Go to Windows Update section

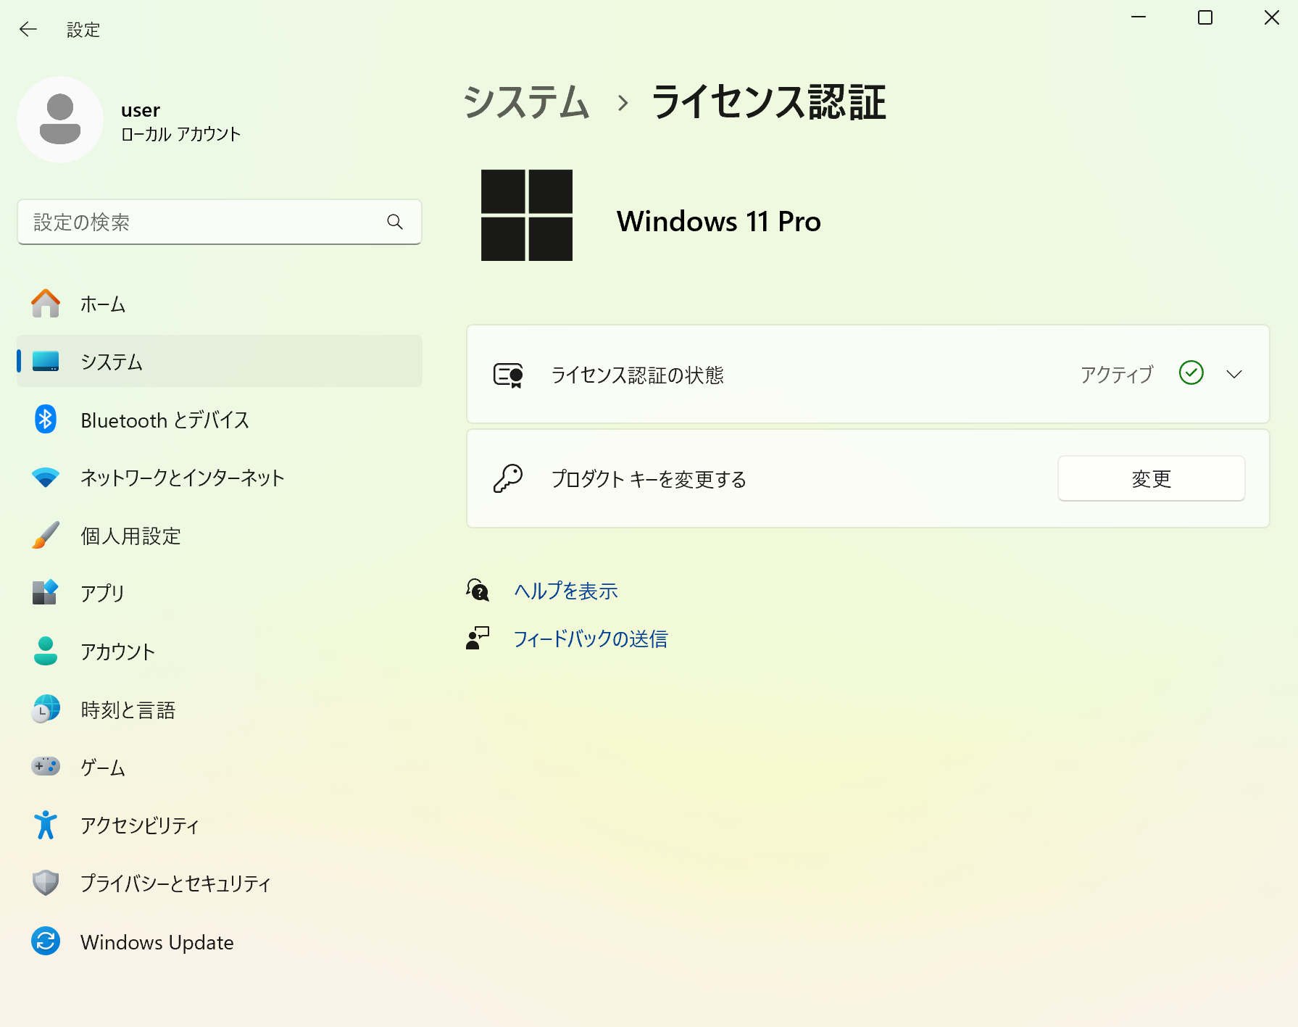tap(220, 941)
